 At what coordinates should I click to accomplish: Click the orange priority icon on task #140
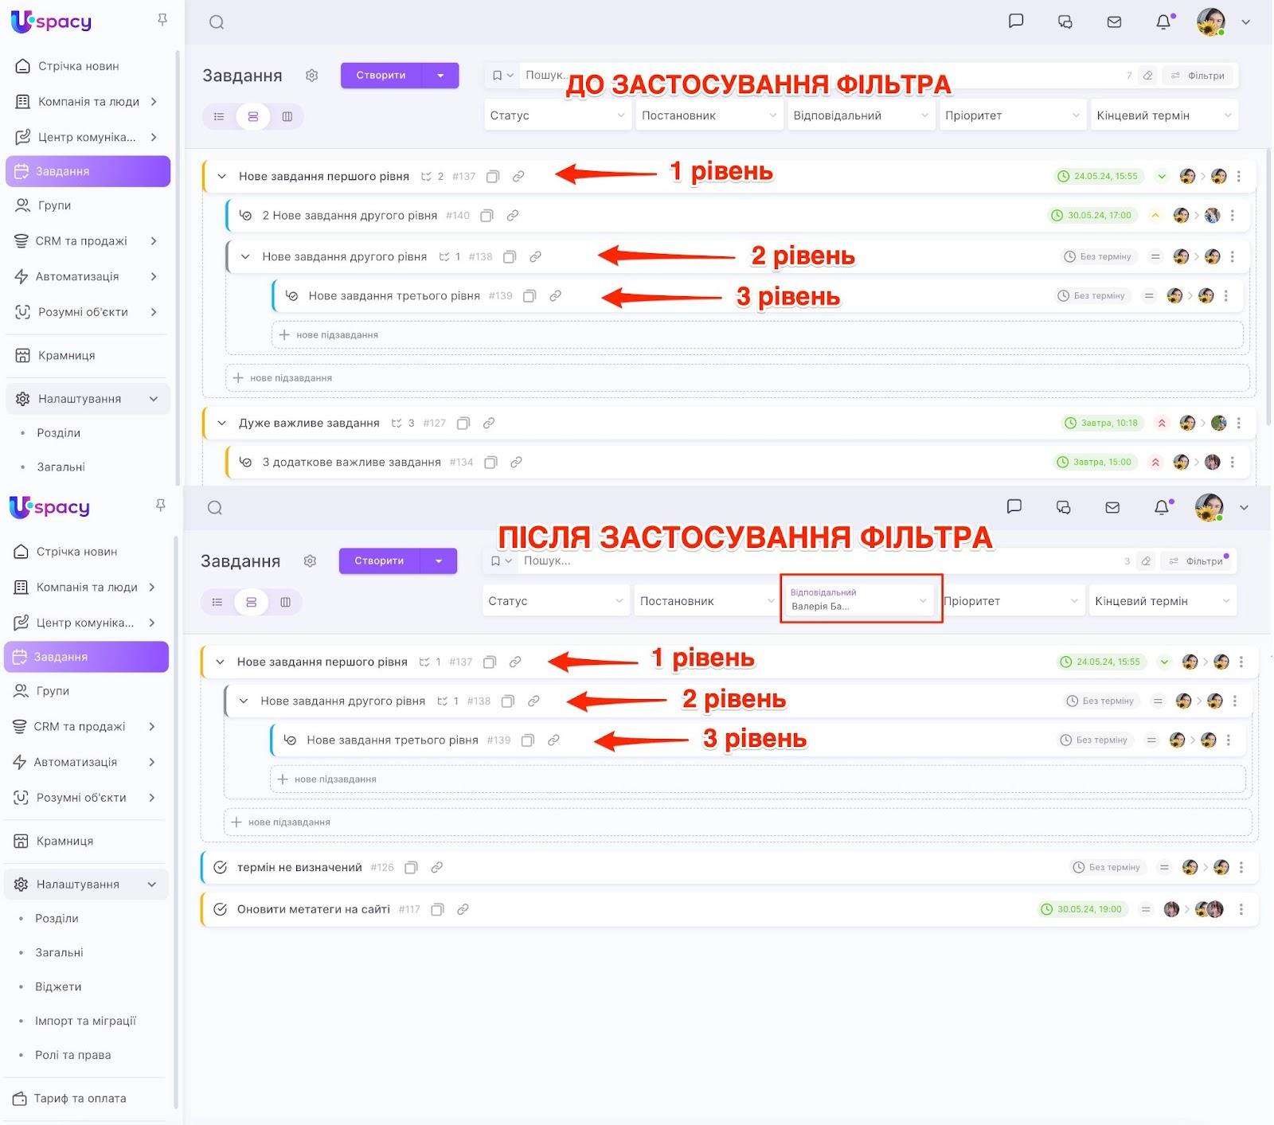[x=1155, y=216]
